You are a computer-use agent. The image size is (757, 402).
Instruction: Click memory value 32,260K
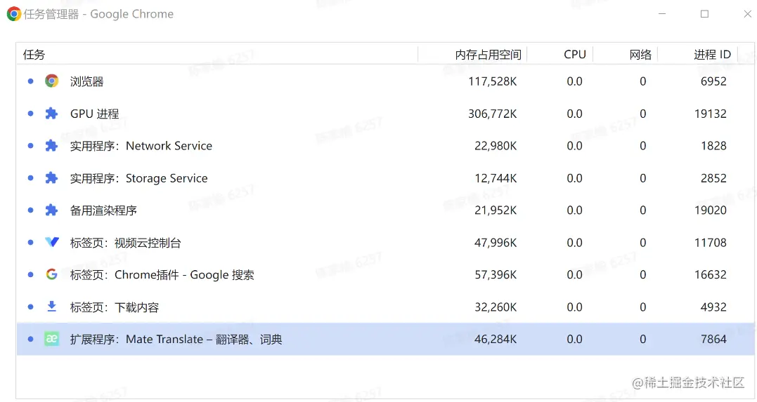coord(496,307)
